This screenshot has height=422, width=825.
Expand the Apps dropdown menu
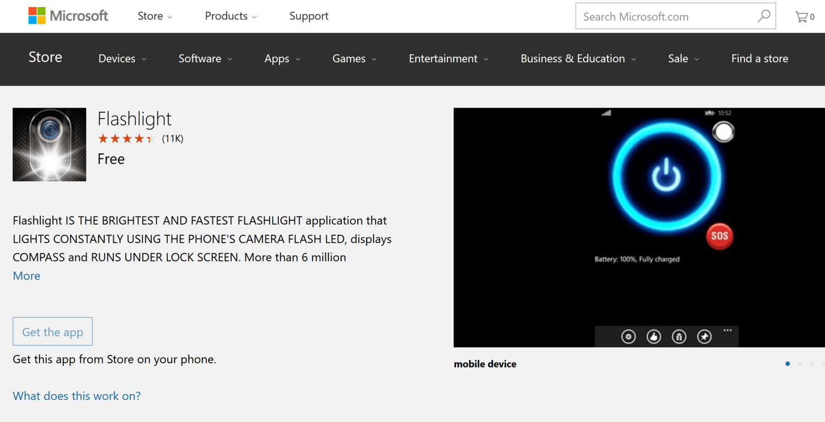point(282,59)
